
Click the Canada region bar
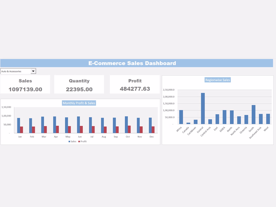point(188,123)
